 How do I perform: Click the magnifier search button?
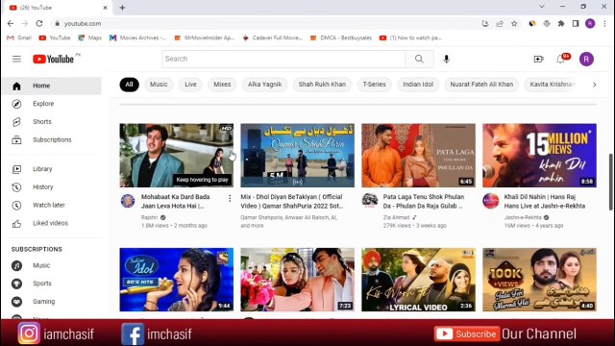[419, 60]
